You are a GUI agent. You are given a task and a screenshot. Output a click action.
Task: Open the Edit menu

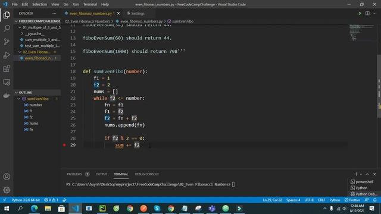tap(25, 4)
